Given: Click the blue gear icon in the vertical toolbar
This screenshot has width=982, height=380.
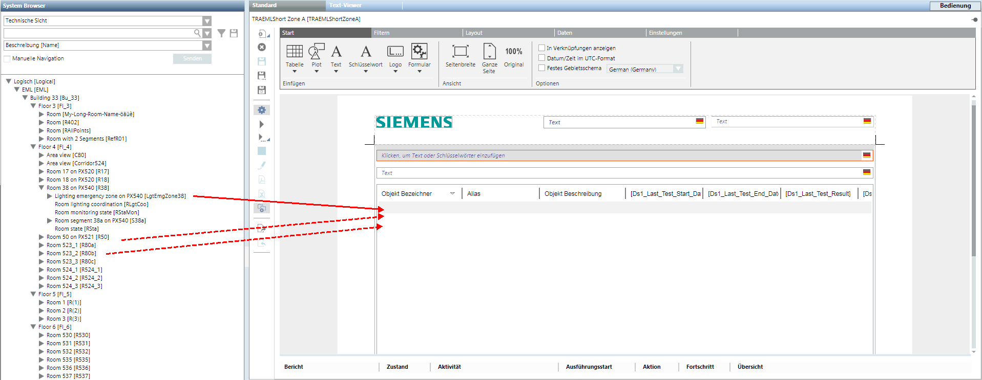Looking at the screenshot, I should [262, 110].
